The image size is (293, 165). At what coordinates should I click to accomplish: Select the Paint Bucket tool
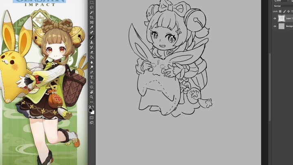point(92,57)
